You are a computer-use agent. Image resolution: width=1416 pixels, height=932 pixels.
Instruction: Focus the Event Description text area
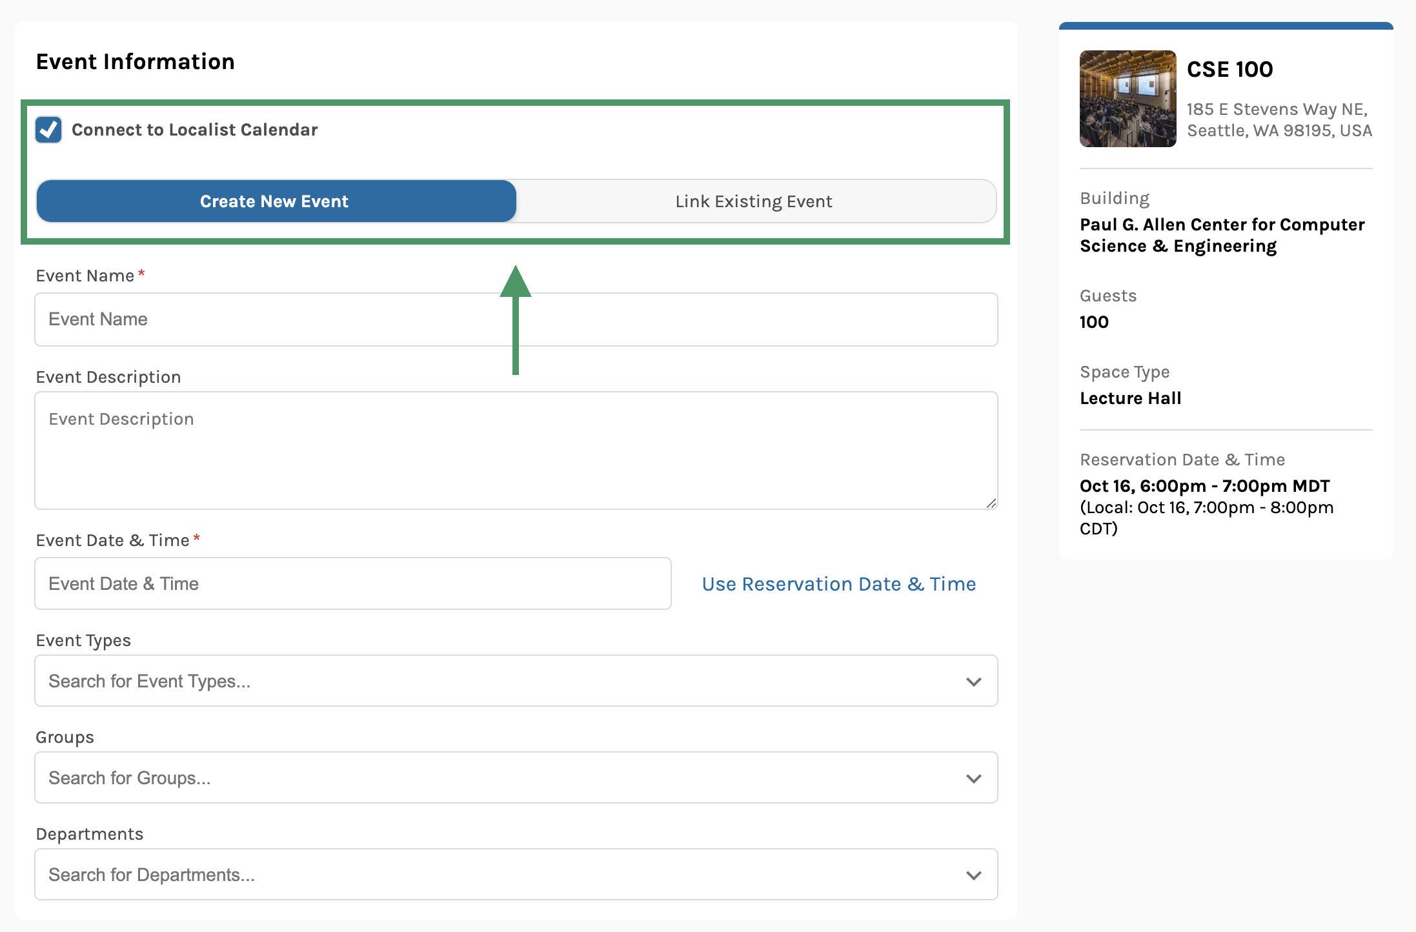pyautogui.click(x=515, y=450)
